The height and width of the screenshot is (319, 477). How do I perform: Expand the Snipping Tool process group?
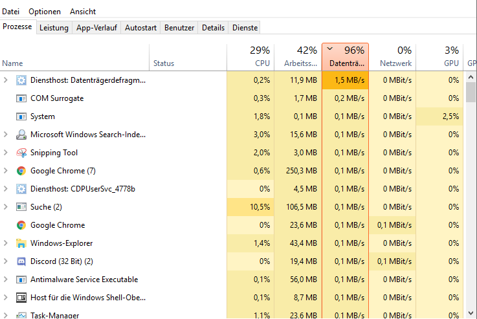[x=5, y=153]
